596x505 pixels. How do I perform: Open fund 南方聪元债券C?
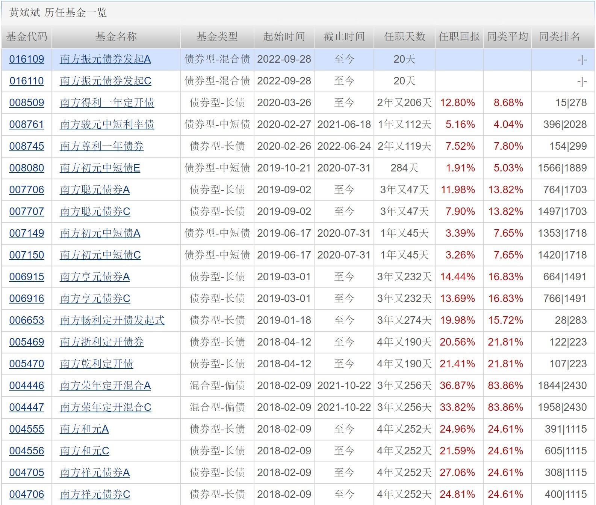point(95,212)
